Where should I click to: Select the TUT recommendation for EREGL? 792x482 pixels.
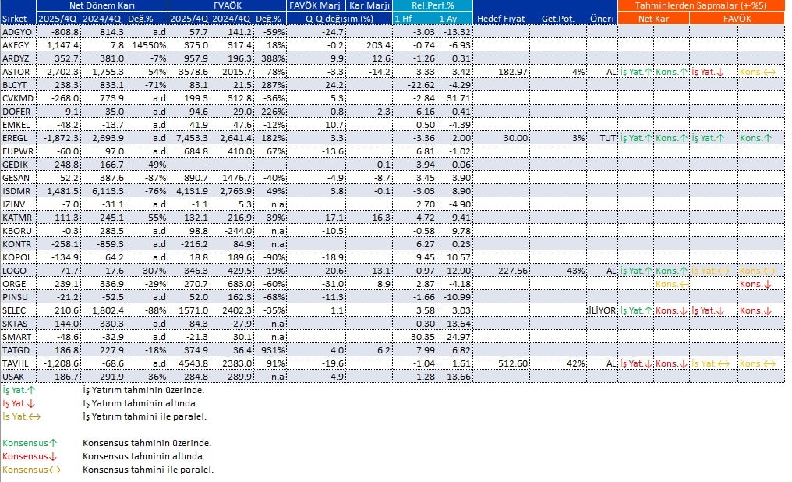pos(606,138)
